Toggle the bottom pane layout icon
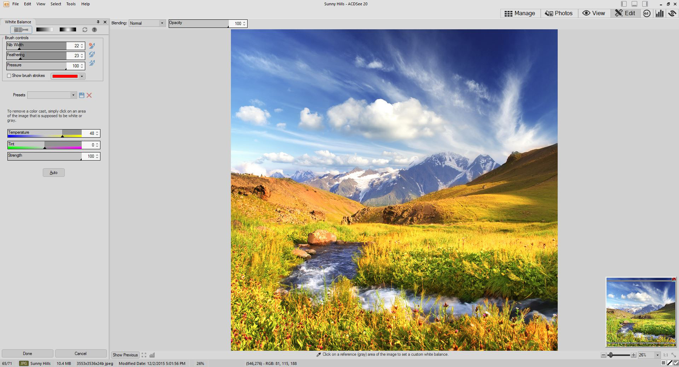 634,4
